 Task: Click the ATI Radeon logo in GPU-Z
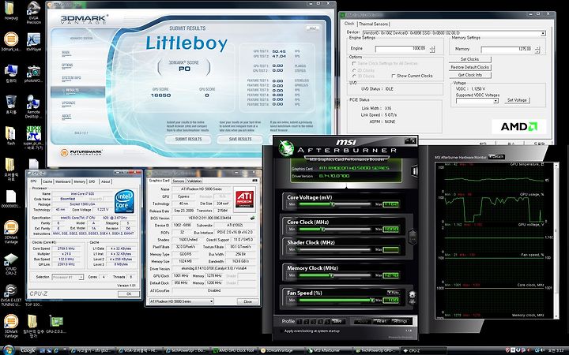245,199
